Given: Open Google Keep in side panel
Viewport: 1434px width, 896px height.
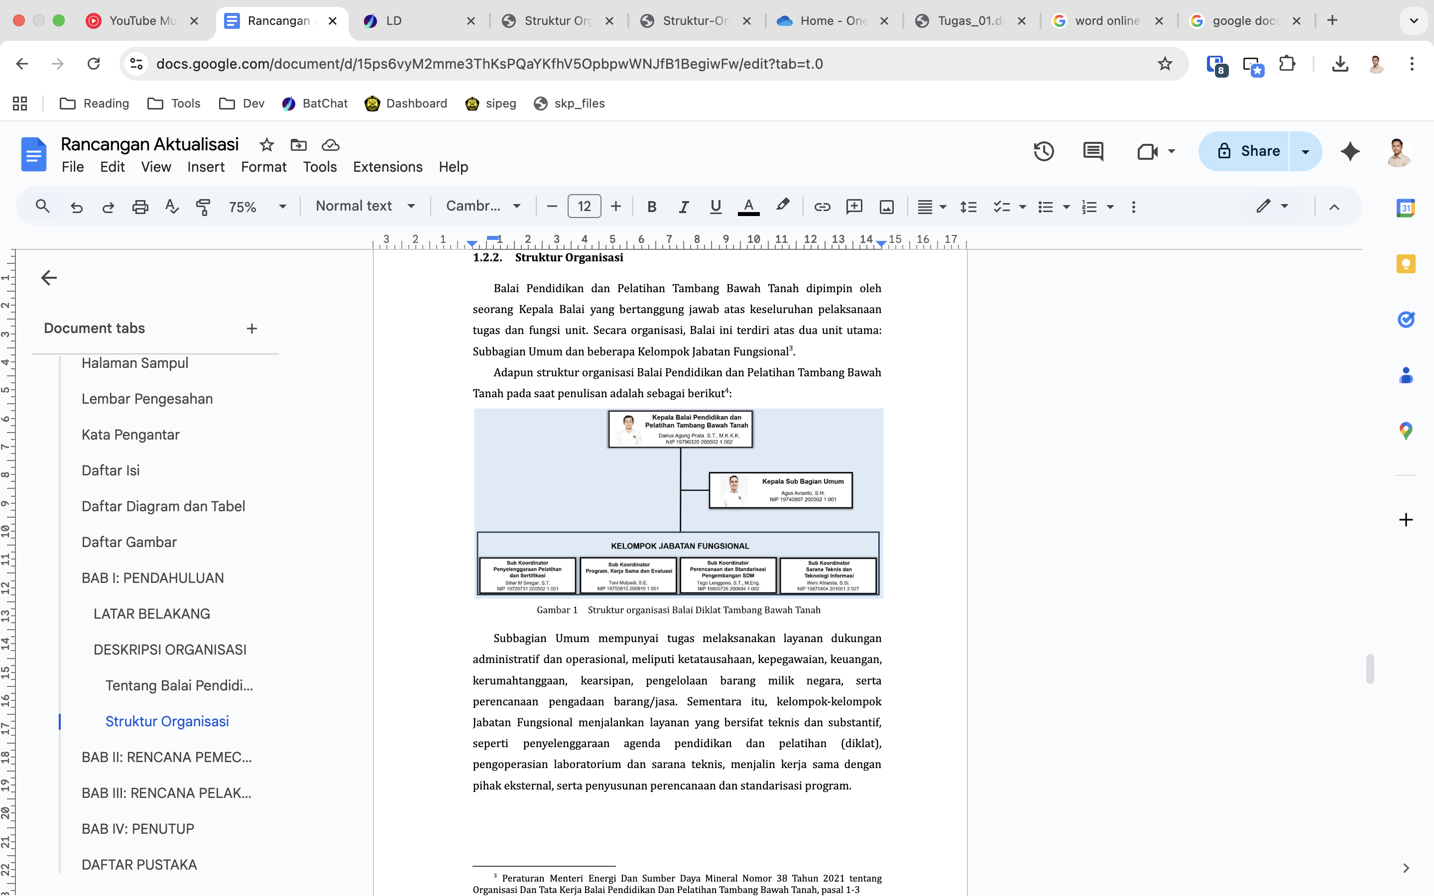Looking at the screenshot, I should pos(1406,264).
